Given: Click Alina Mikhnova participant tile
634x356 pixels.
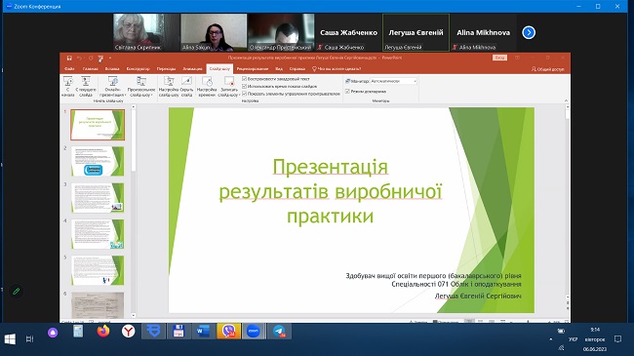Looking at the screenshot, I should 483,32.
